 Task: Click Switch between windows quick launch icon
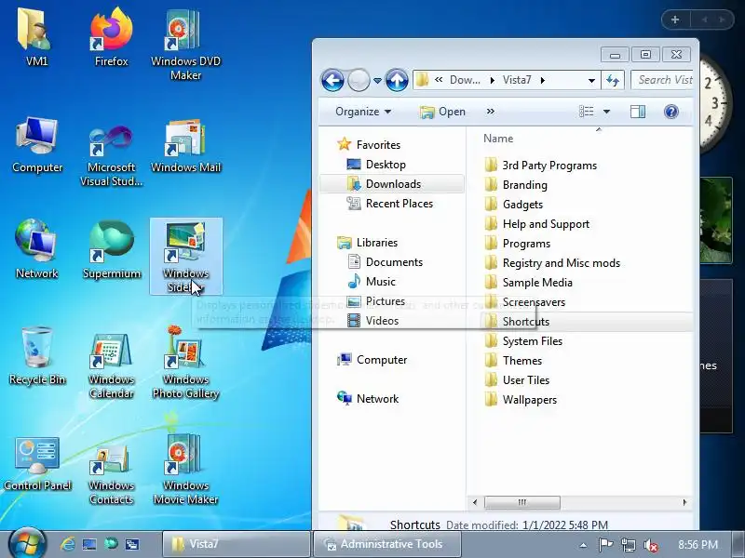[x=132, y=544]
